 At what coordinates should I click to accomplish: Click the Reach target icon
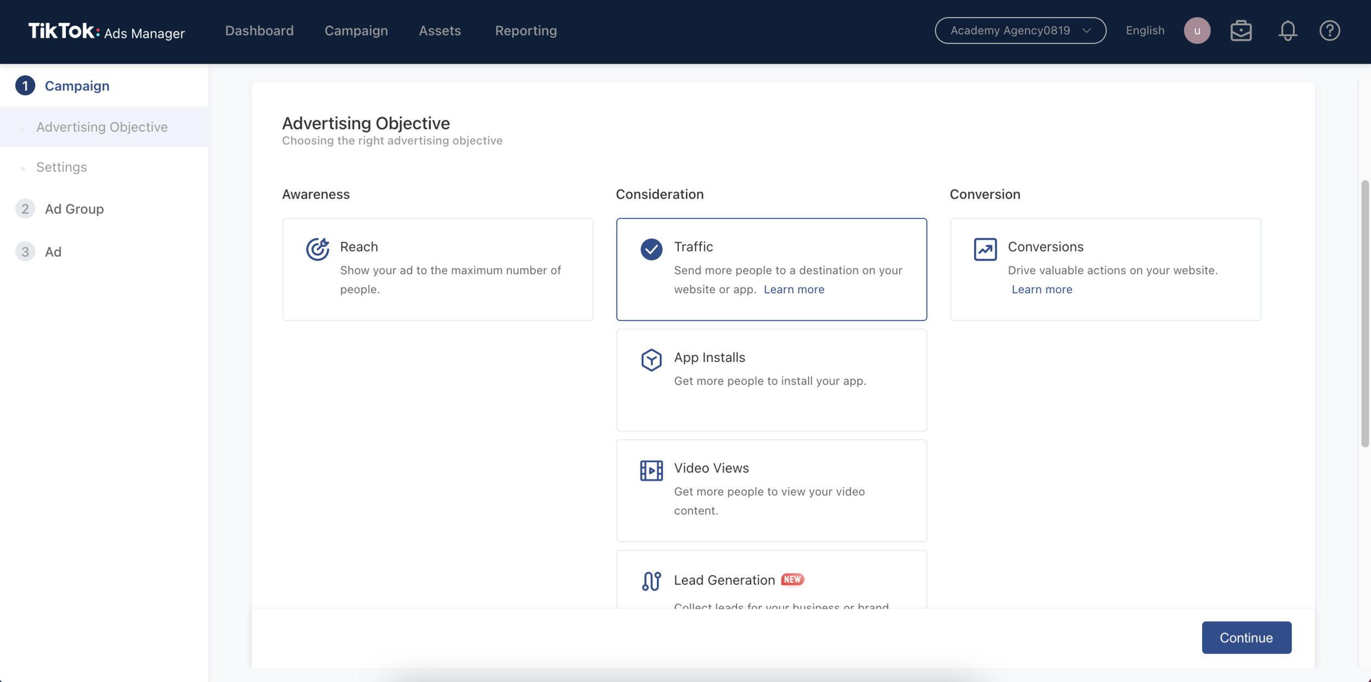(x=318, y=249)
